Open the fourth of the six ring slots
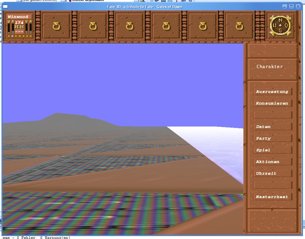This screenshot has width=305, height=239. click(x=166, y=26)
